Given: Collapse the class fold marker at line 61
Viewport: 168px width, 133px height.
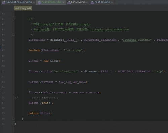Looking at the screenshot, I should [x=13, y=124].
